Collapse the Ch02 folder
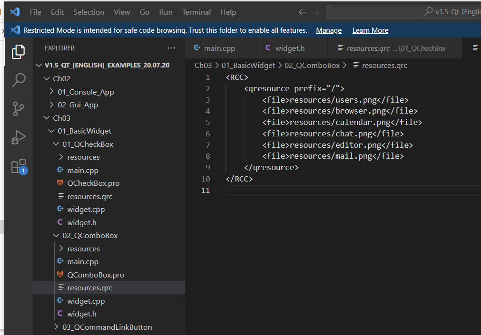 (47, 79)
